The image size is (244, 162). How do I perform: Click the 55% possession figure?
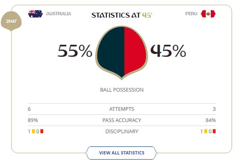pos(75,52)
